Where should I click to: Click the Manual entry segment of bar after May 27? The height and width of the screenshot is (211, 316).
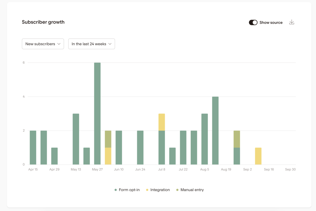[x=108, y=139]
